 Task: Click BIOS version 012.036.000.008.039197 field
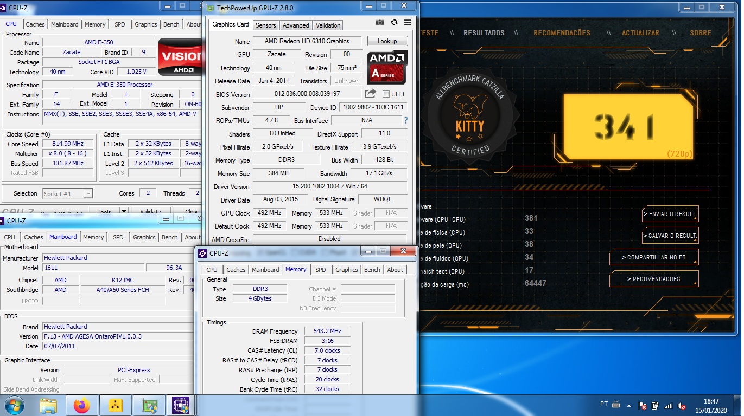coord(307,94)
